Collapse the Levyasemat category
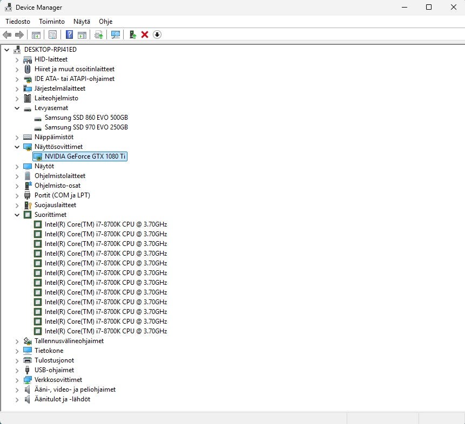 click(17, 108)
